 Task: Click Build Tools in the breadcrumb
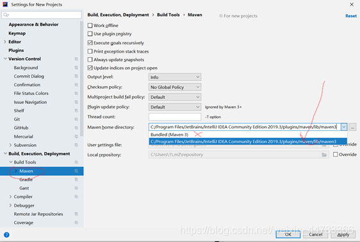[168, 15]
